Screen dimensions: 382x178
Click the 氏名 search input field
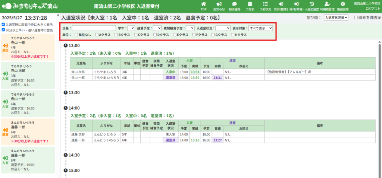(x=94, y=28)
